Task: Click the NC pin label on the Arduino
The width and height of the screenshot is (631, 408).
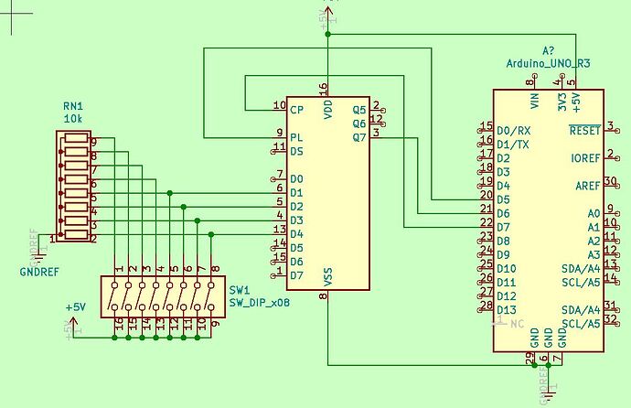Action: click(x=517, y=324)
